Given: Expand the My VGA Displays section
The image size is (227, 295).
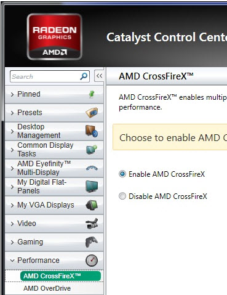Looking at the screenshot, I should pyautogui.click(x=54, y=205).
